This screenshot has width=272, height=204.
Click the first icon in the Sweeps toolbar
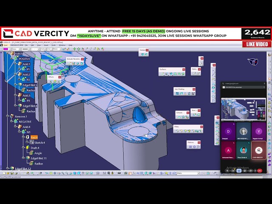[x=143, y=54]
